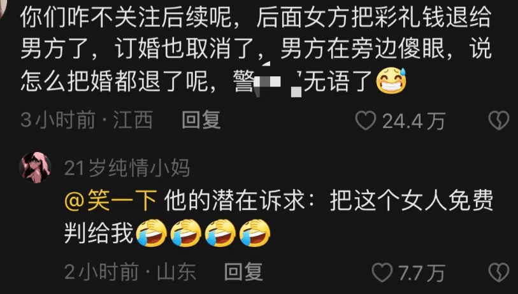The height and width of the screenshot is (294, 518).
Task: Reply to the 3小时前 江西 comment
Action: [201, 120]
